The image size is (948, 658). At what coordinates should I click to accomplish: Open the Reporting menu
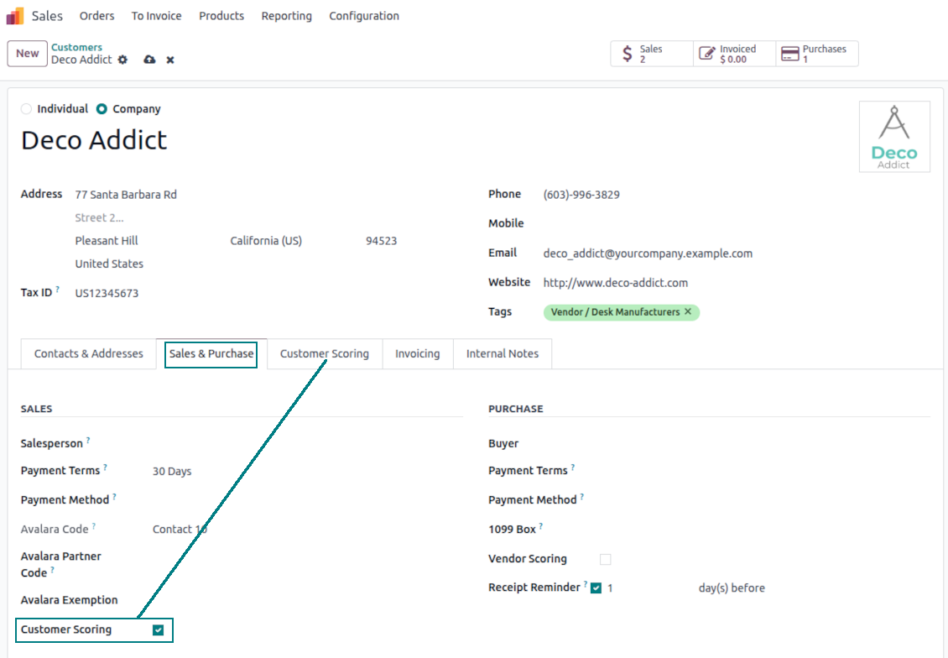287,16
